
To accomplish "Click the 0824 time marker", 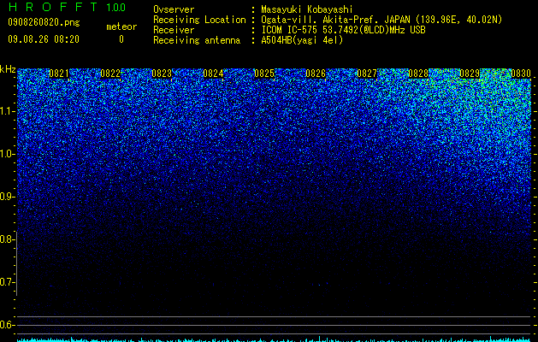I will pos(213,74).
